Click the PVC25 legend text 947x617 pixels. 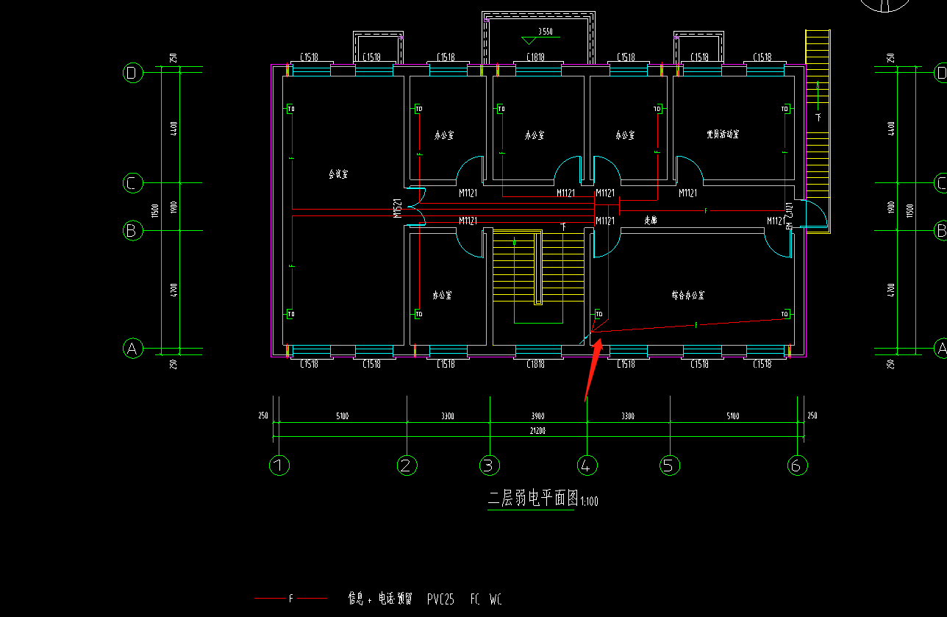[x=443, y=599]
